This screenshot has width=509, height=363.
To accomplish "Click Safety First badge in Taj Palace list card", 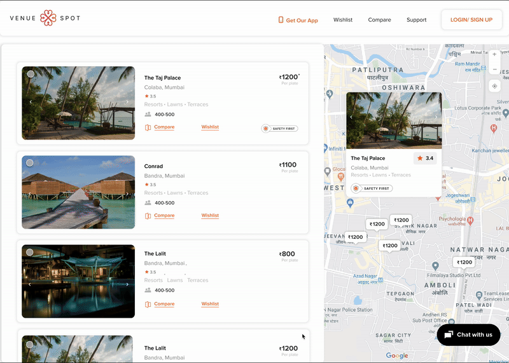I will 279,129.
